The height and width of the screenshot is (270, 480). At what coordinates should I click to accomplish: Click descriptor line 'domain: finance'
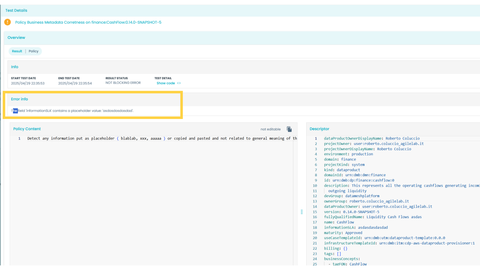[x=340, y=159]
